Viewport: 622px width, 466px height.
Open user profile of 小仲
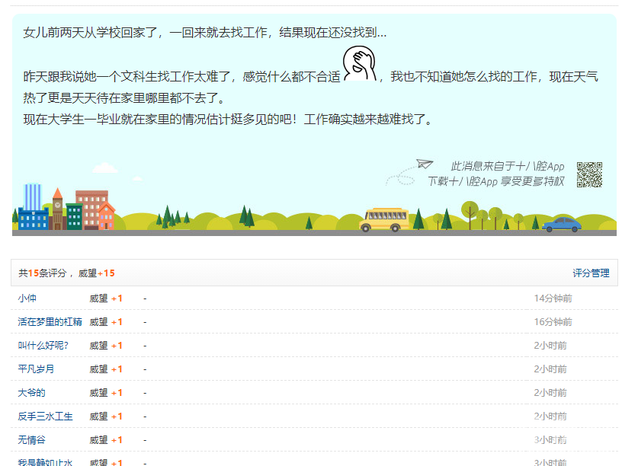[27, 298]
